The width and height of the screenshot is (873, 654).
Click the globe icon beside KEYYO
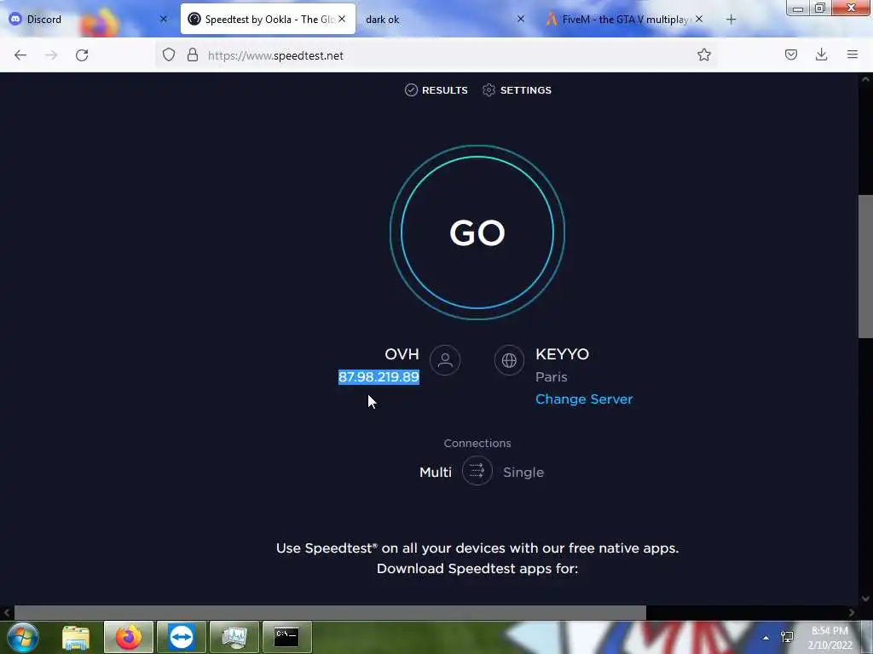coord(509,360)
